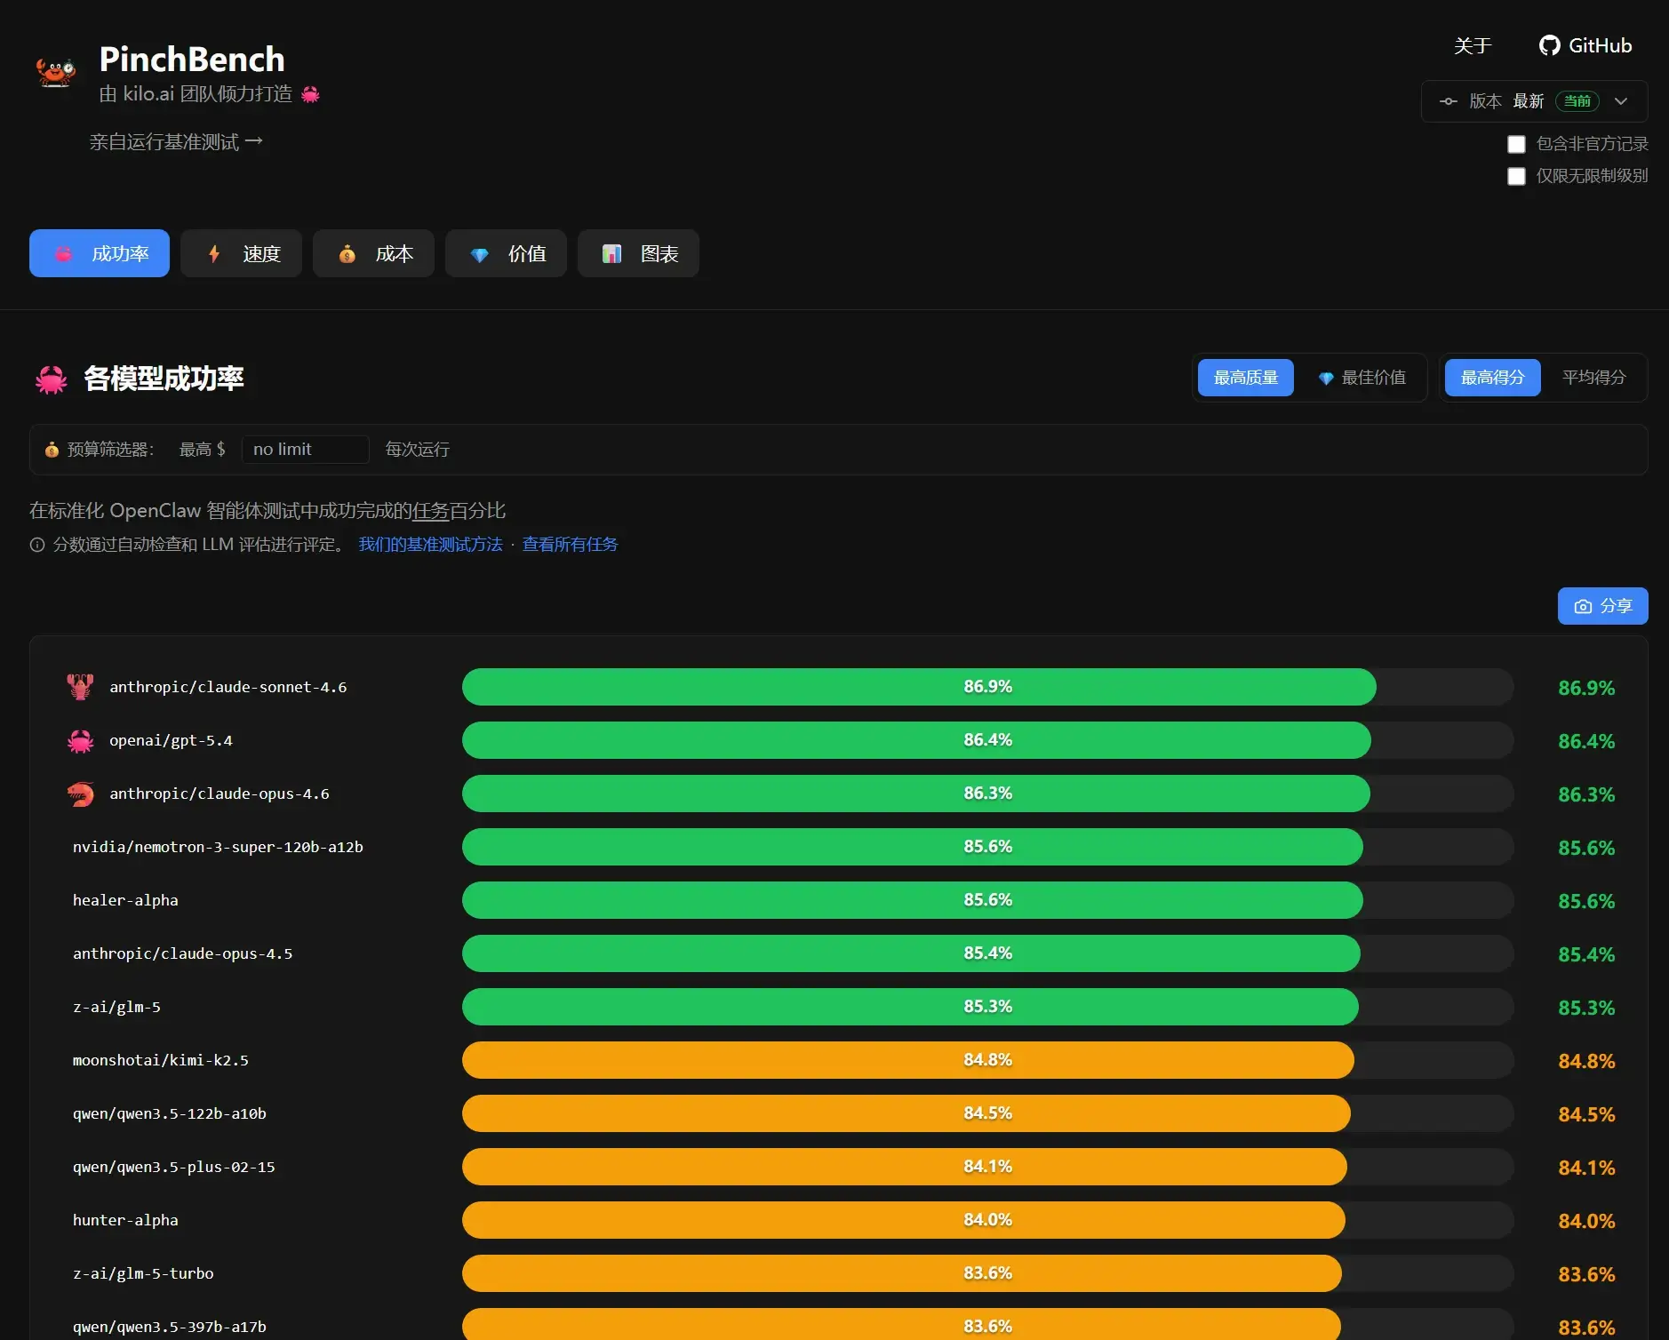This screenshot has width=1669, height=1340.
Task: Enable the 包含非官方记录 checkbox
Action: pos(1516,144)
